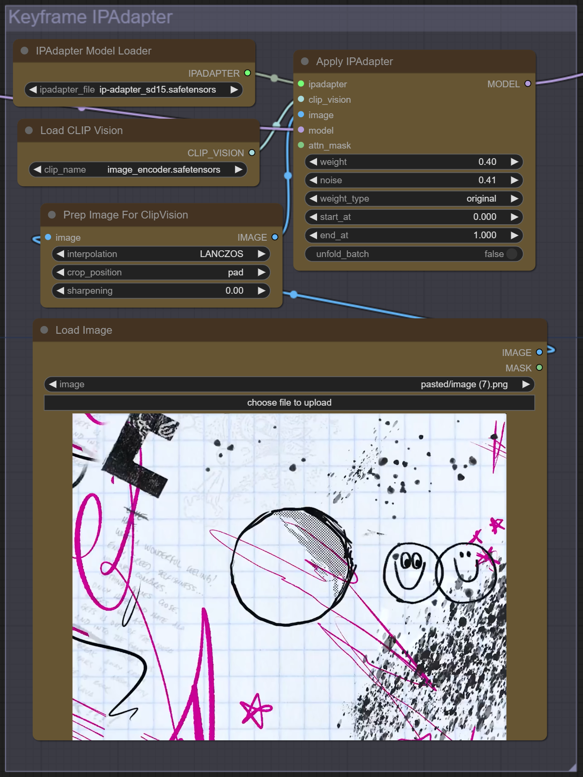Collapse the Load CLIP Vision node dot
The height and width of the screenshot is (777, 583).
[x=29, y=131]
